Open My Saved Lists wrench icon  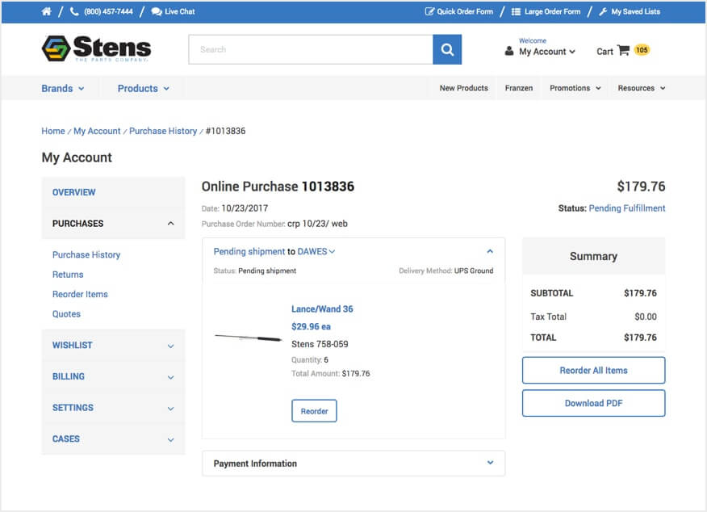tap(603, 12)
